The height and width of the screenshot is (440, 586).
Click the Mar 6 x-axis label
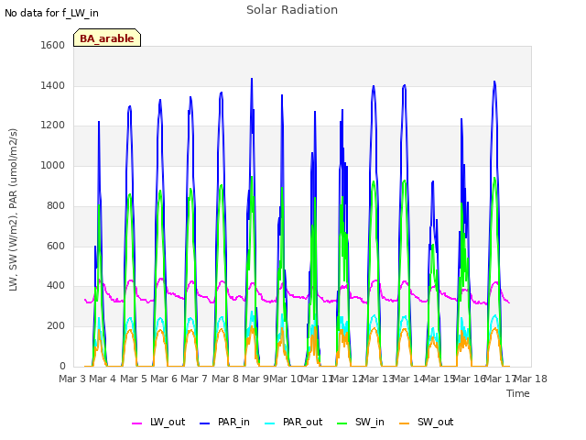(164, 379)
